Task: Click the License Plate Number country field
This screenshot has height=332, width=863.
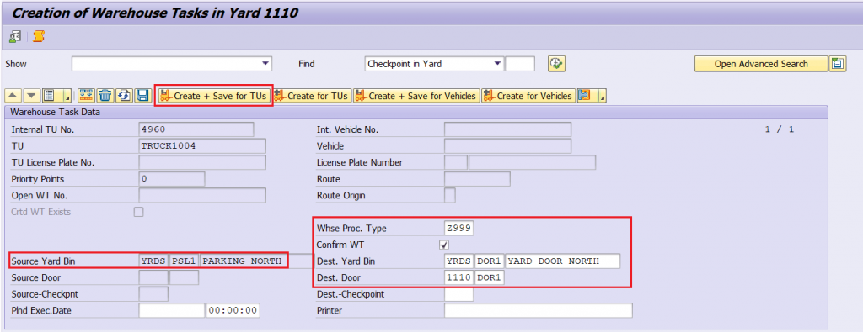Action: 456,162
